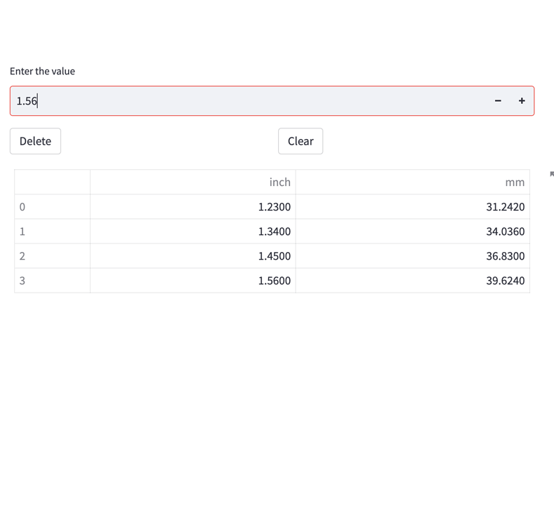Click the 1.4500 inch cell
This screenshot has height=525, width=554.
[193, 256]
